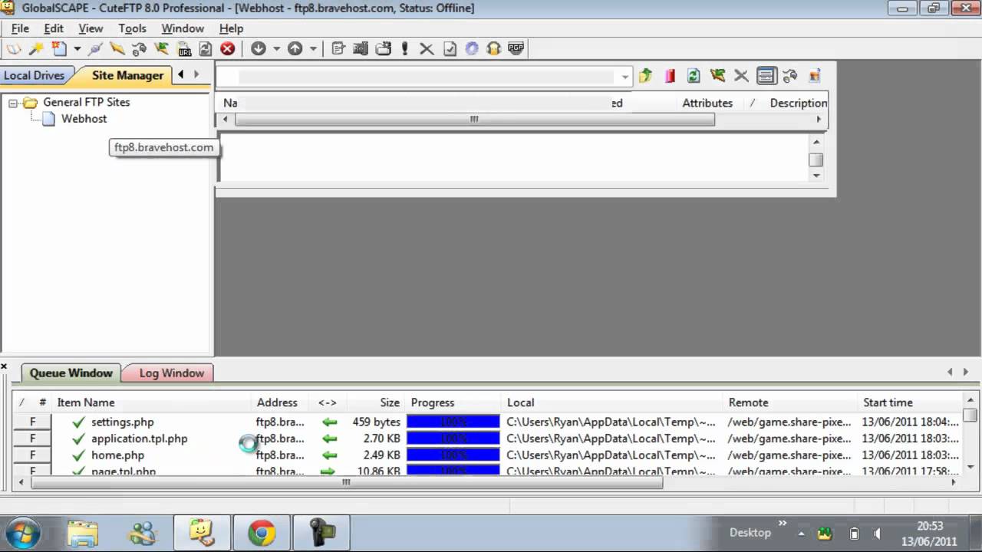The width and height of the screenshot is (982, 552).
Task: Switch to the Log Window tab
Action: 171,373
